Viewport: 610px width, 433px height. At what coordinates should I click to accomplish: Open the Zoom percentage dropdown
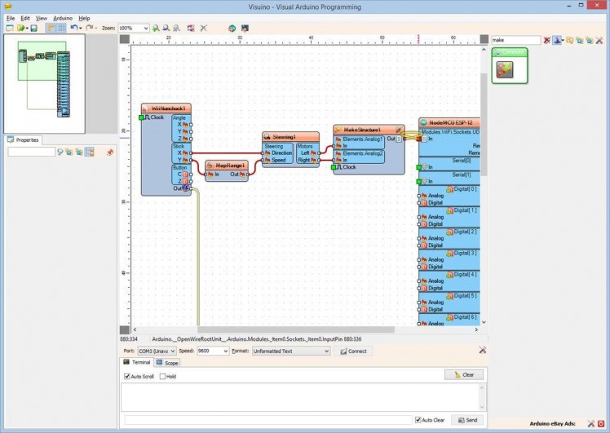(x=145, y=28)
